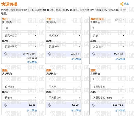Expand the 磅 (lb) target unit dropdown
The image size is (134, 118).
[x=20, y=98]
